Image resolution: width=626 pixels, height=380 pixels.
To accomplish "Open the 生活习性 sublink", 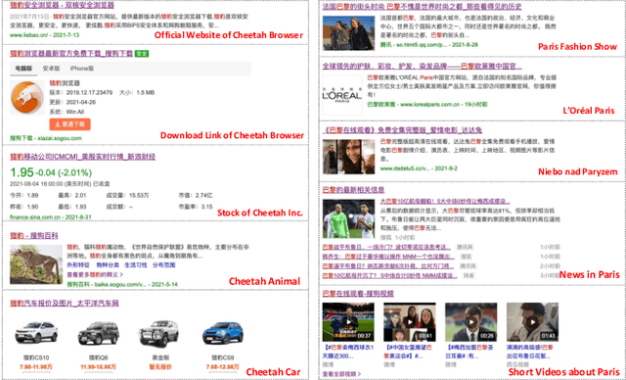I will (x=135, y=264).
